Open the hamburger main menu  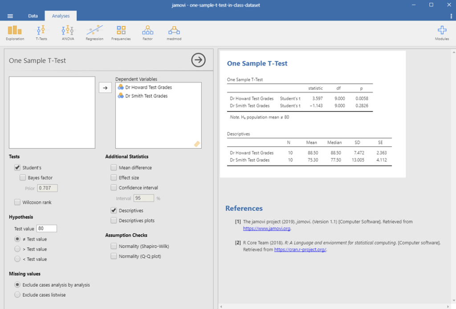pyautogui.click(x=10, y=16)
